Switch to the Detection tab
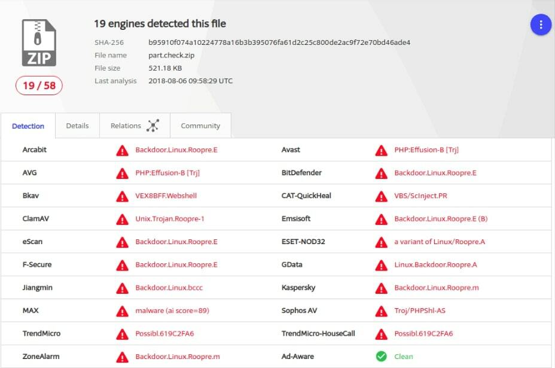Image resolution: width=555 pixels, height=368 pixels. tap(28, 126)
